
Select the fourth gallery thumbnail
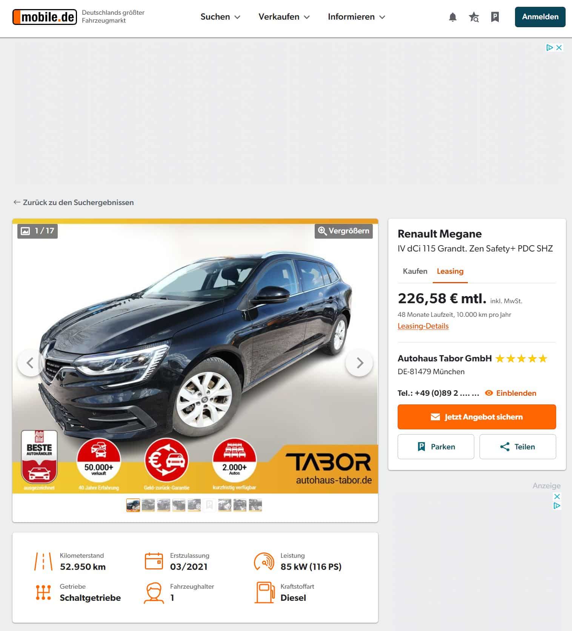tap(179, 505)
